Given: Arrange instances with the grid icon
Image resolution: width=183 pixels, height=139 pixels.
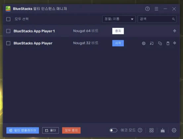Looking at the screenshot, I should coord(152,130).
